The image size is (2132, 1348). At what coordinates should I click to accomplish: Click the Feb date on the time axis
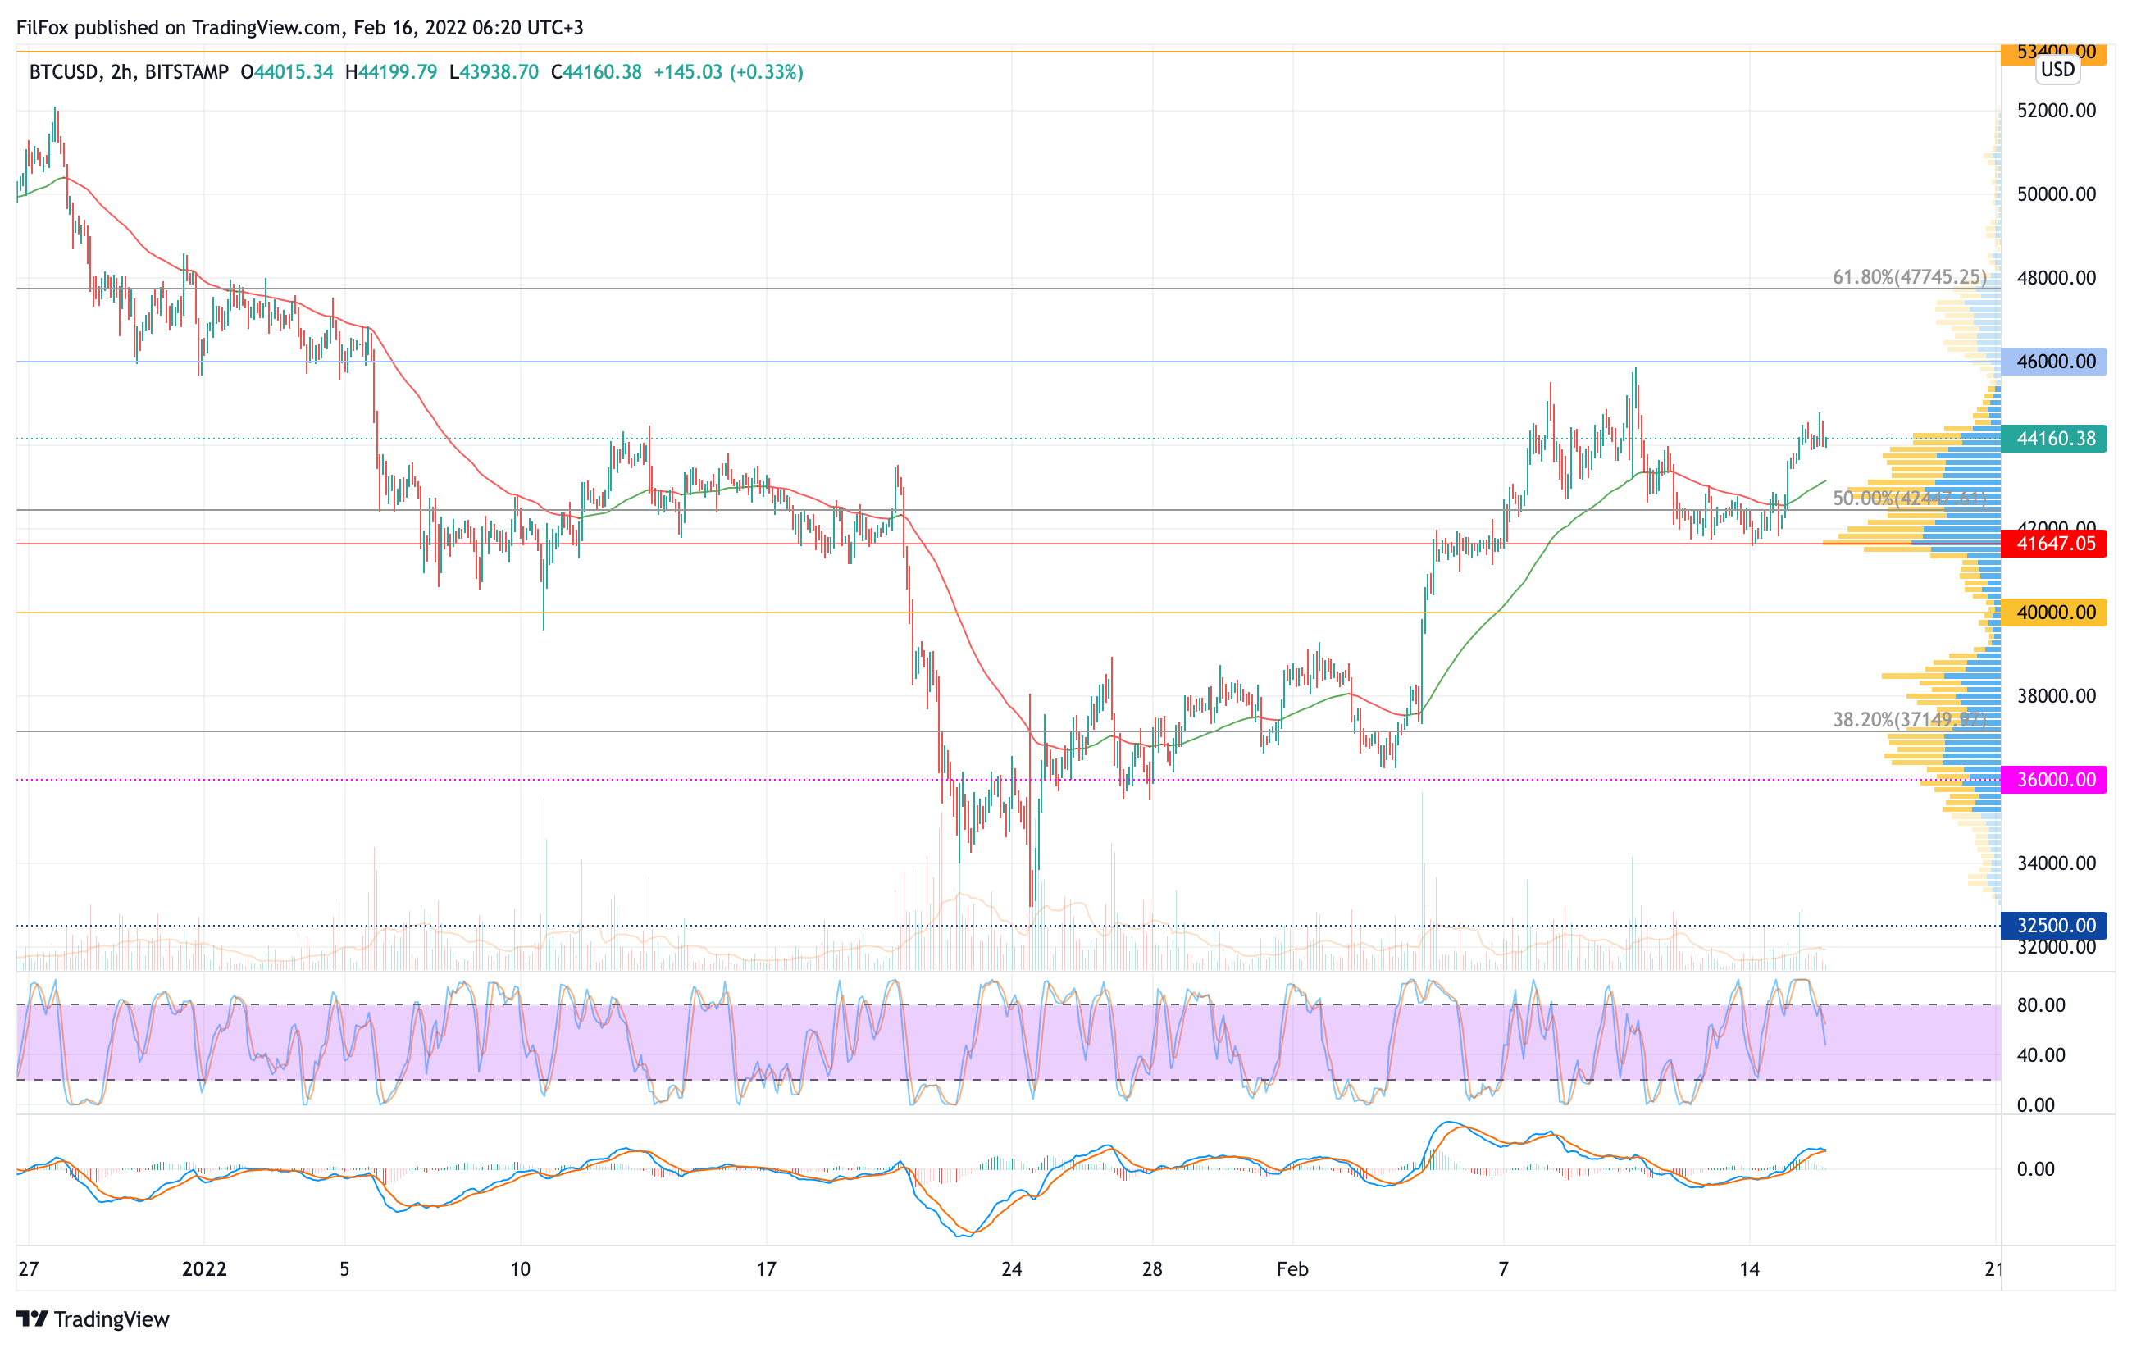1291,1269
